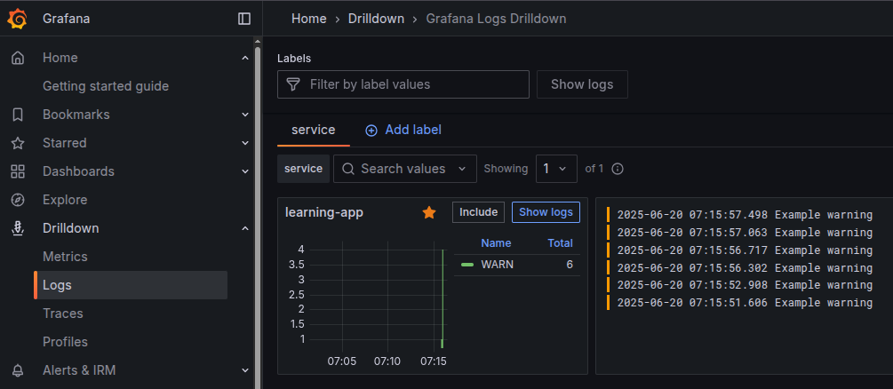Click the Starred star icon in sidebar

(x=19, y=143)
